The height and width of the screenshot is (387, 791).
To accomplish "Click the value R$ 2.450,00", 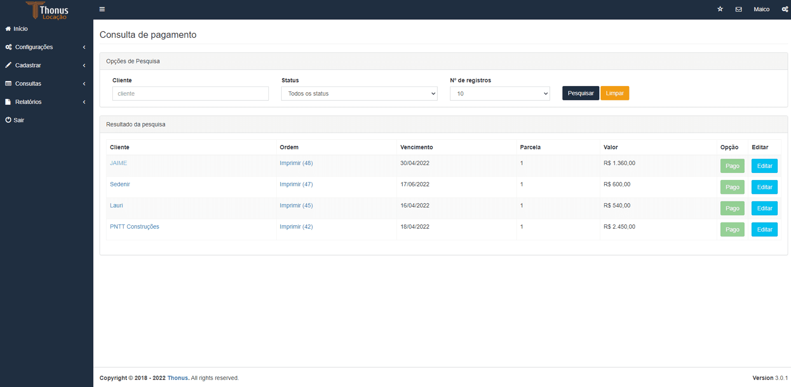I will (x=619, y=226).
